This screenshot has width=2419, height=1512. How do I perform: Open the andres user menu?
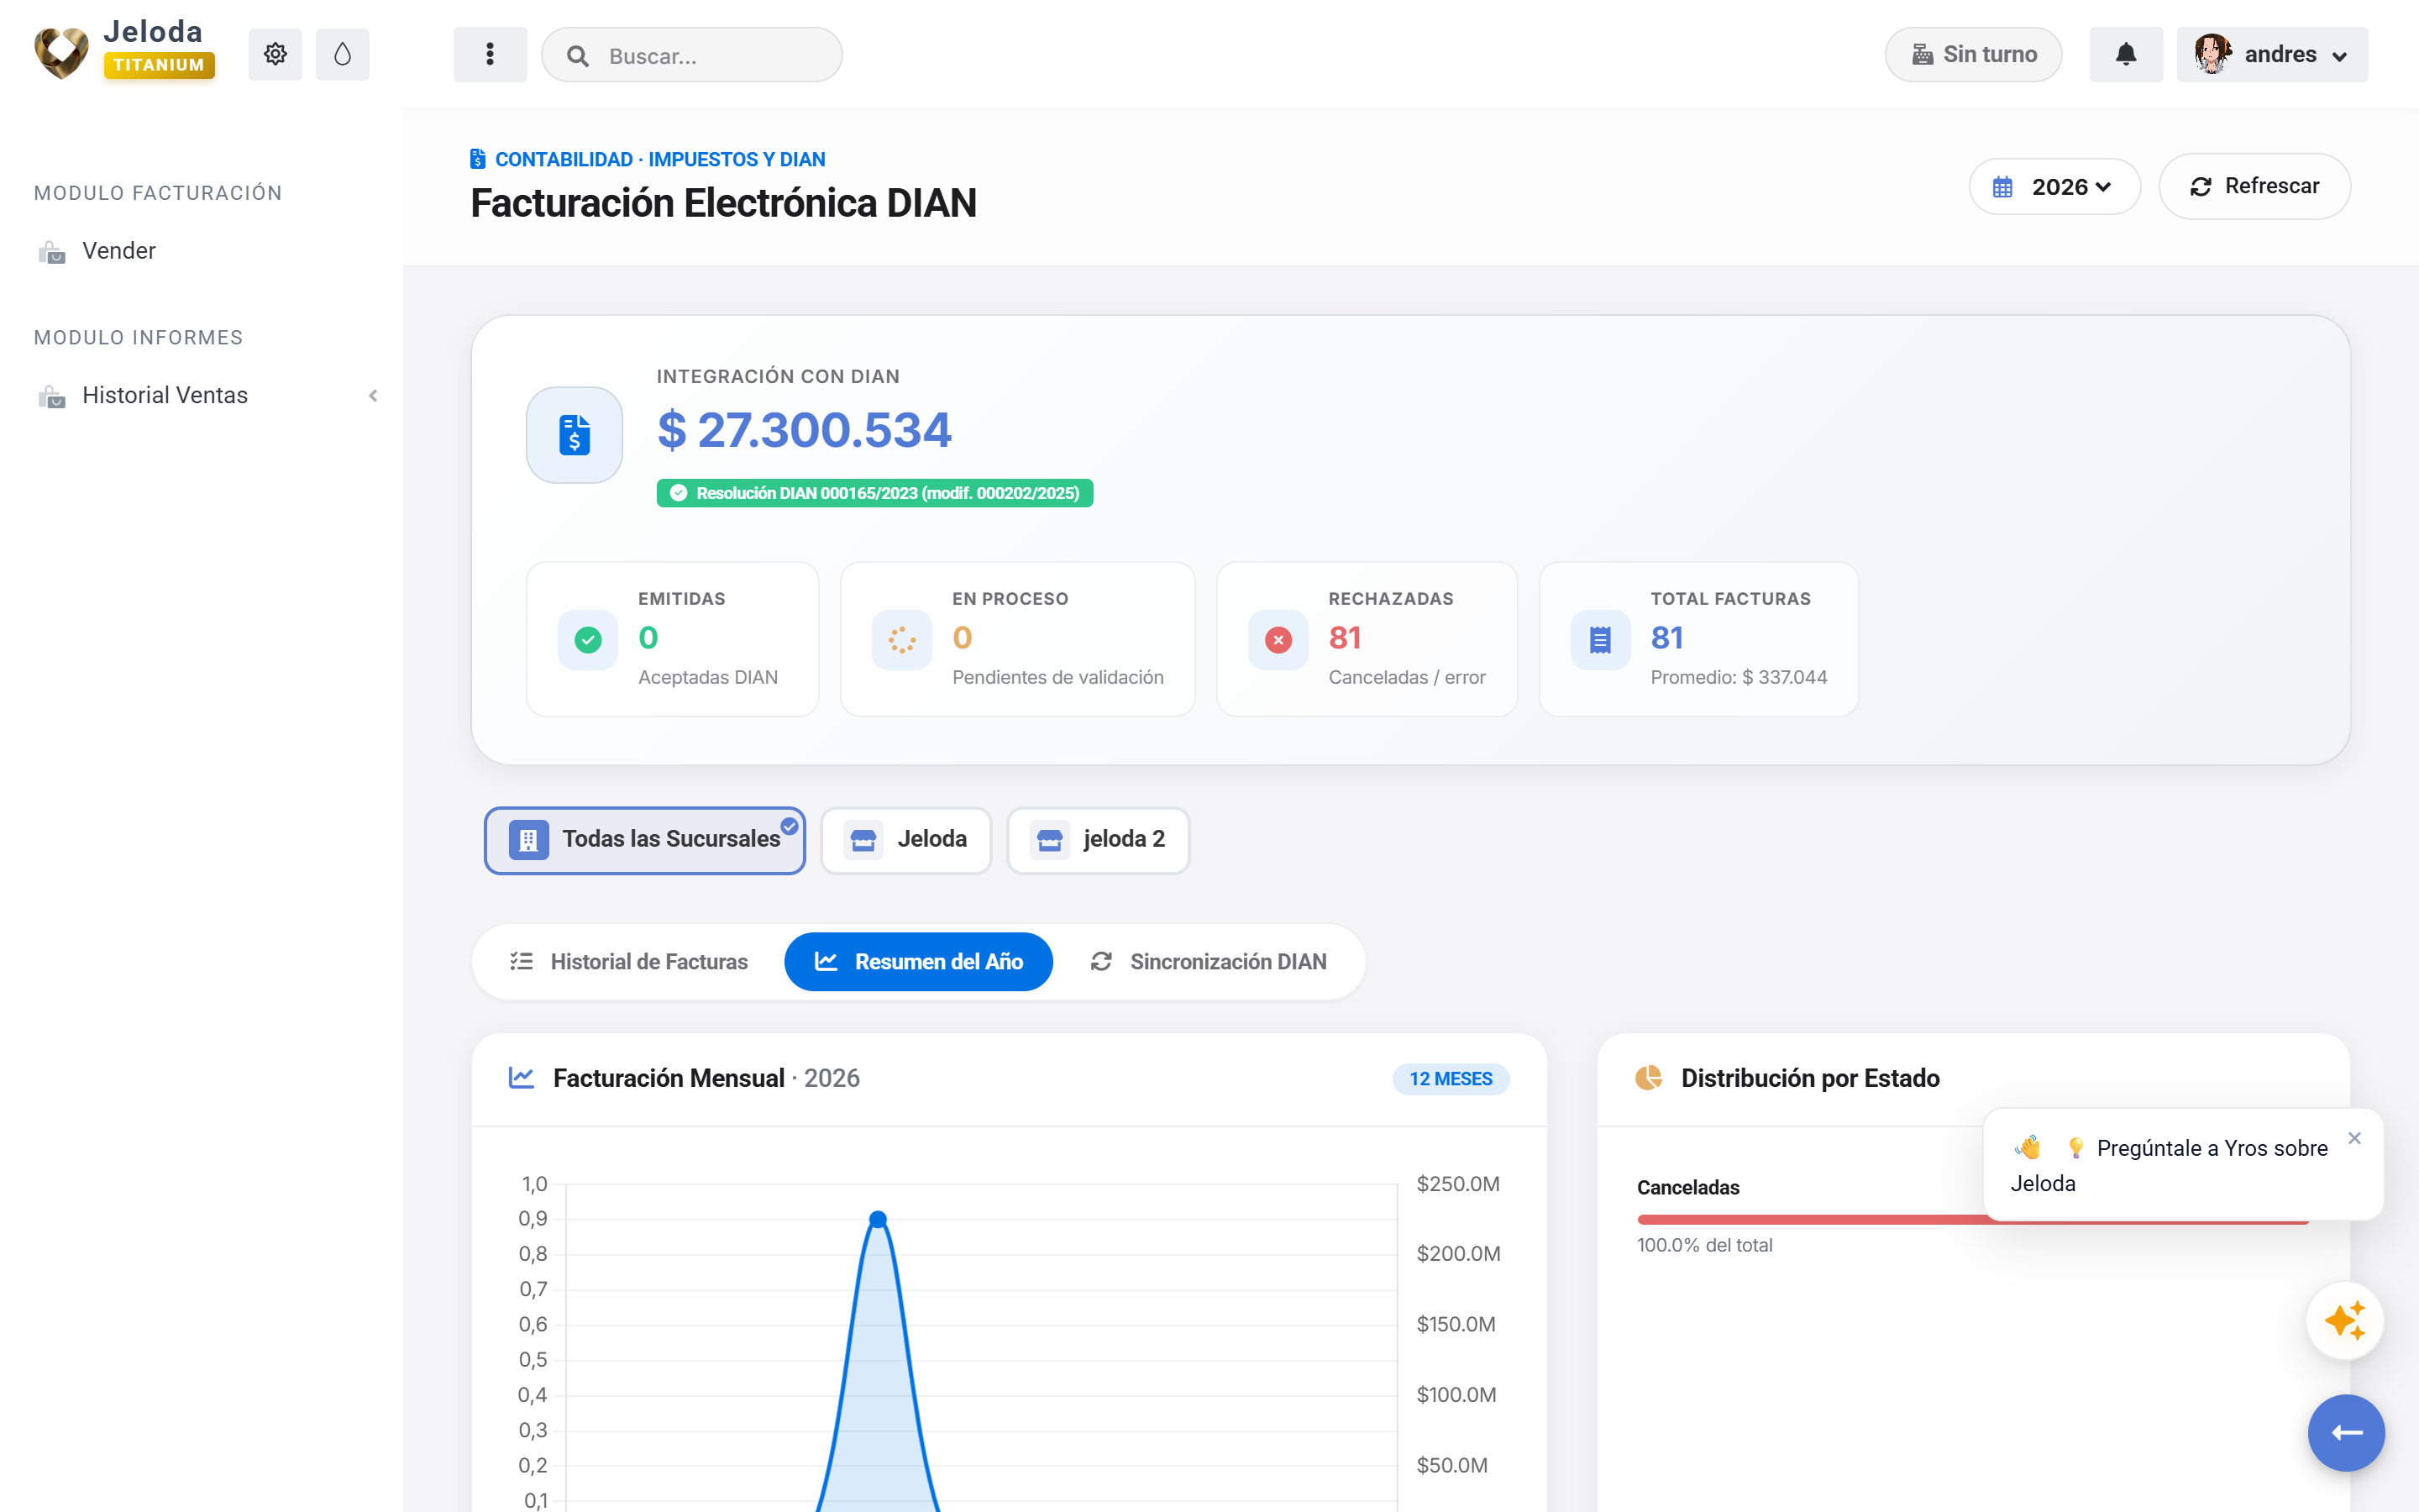(2272, 54)
